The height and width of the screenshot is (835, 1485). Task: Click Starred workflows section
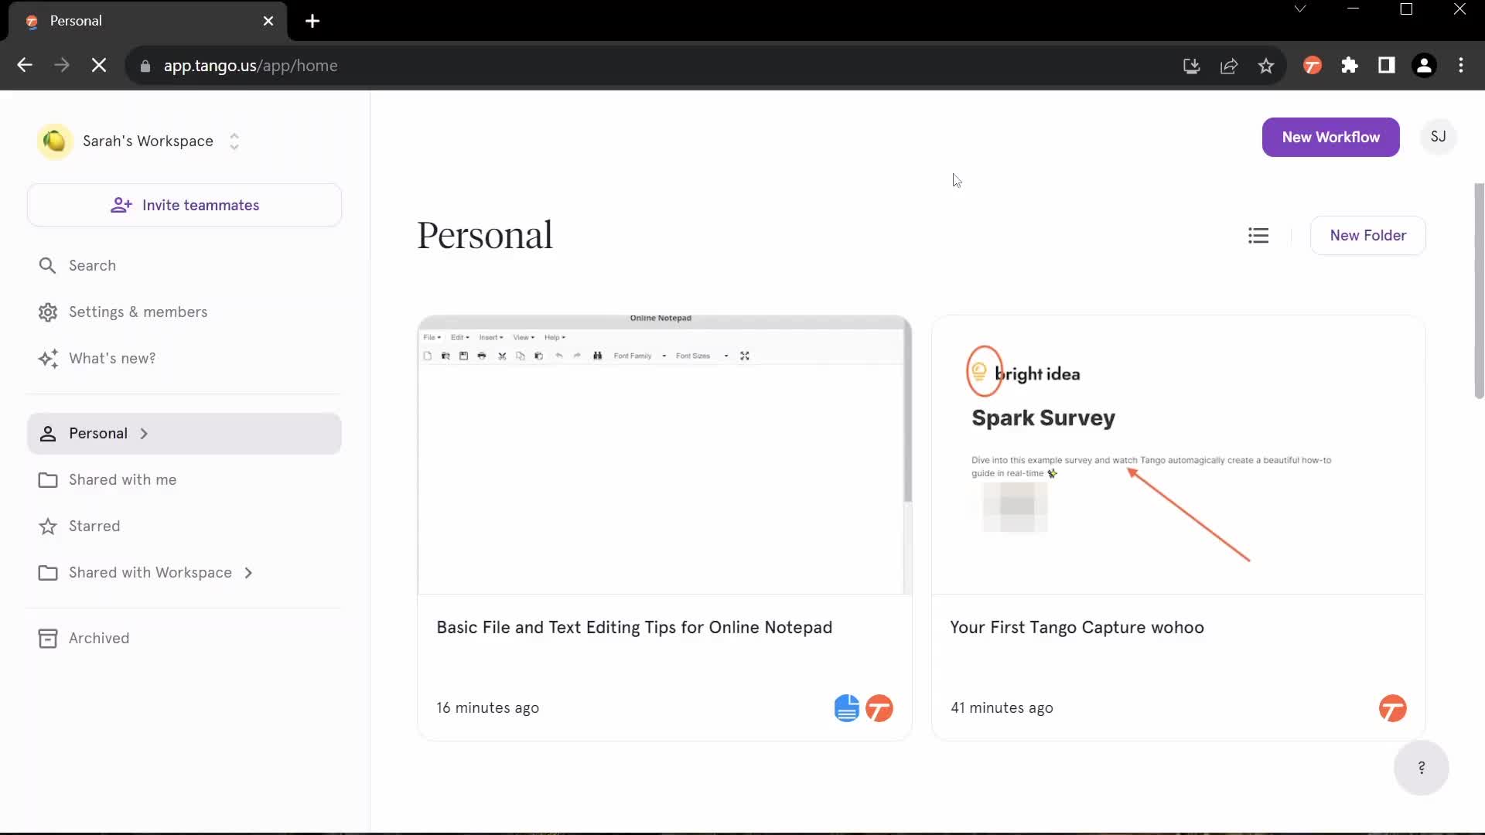click(94, 525)
